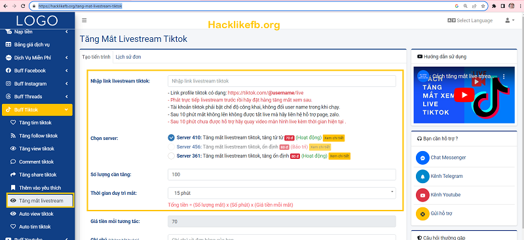Click the table icon beside Bảng giá dịch vụ
Screen dimensions: 524x240
(x=9, y=44)
